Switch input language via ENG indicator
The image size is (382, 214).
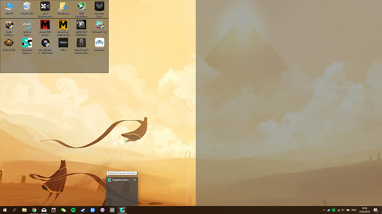tap(354, 210)
